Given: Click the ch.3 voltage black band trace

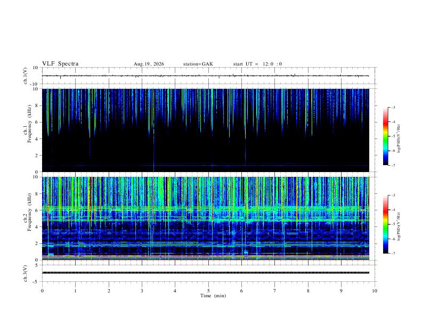Looking at the screenshot, I should tap(206, 273).
